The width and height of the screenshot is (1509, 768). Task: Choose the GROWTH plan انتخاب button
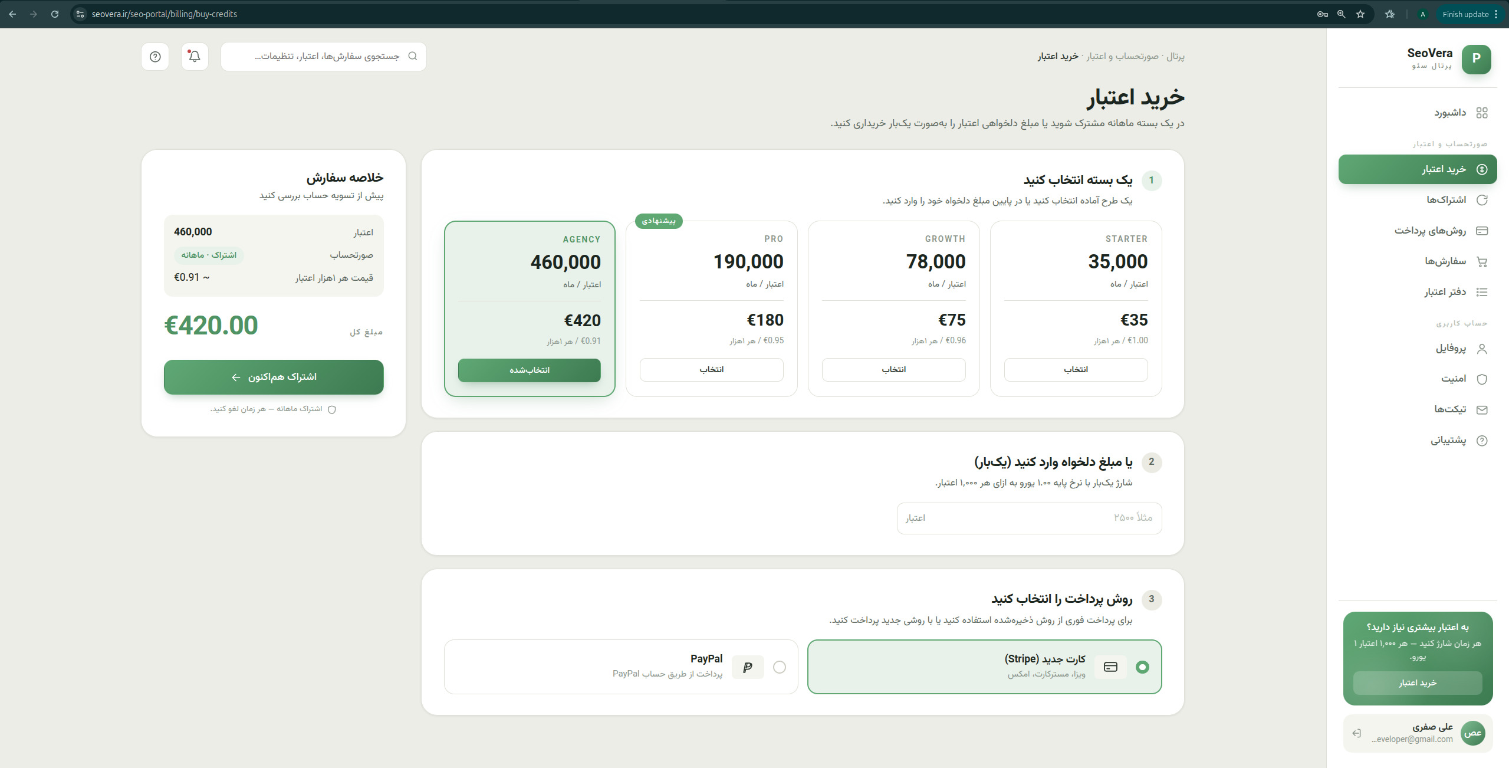pyautogui.click(x=893, y=370)
